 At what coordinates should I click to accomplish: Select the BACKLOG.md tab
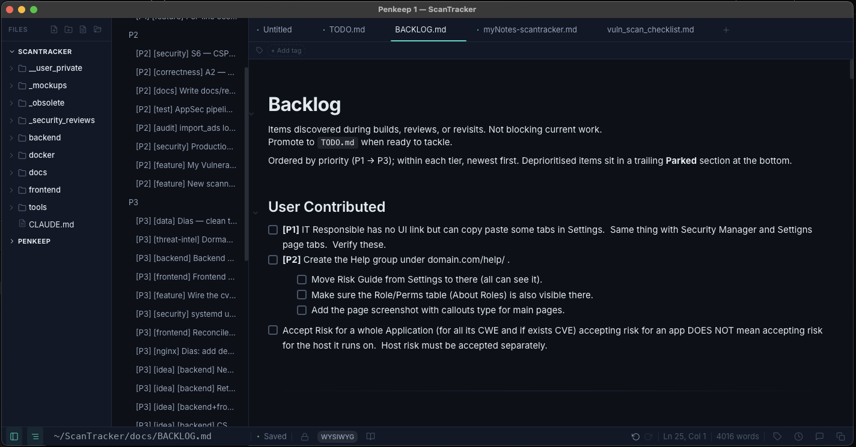(421, 29)
